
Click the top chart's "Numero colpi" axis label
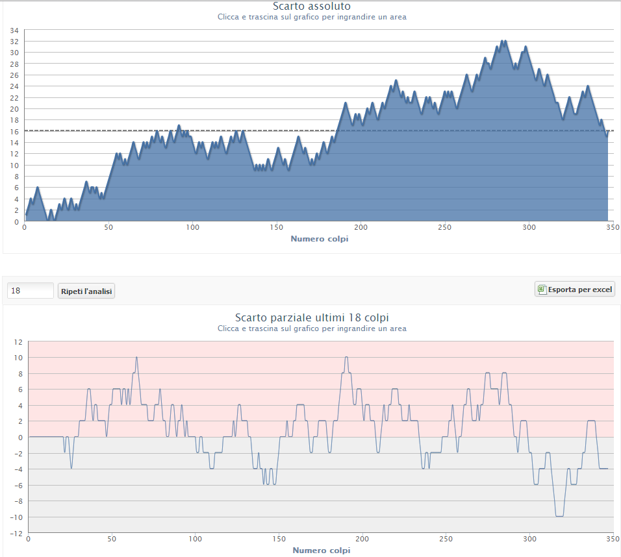pos(319,238)
